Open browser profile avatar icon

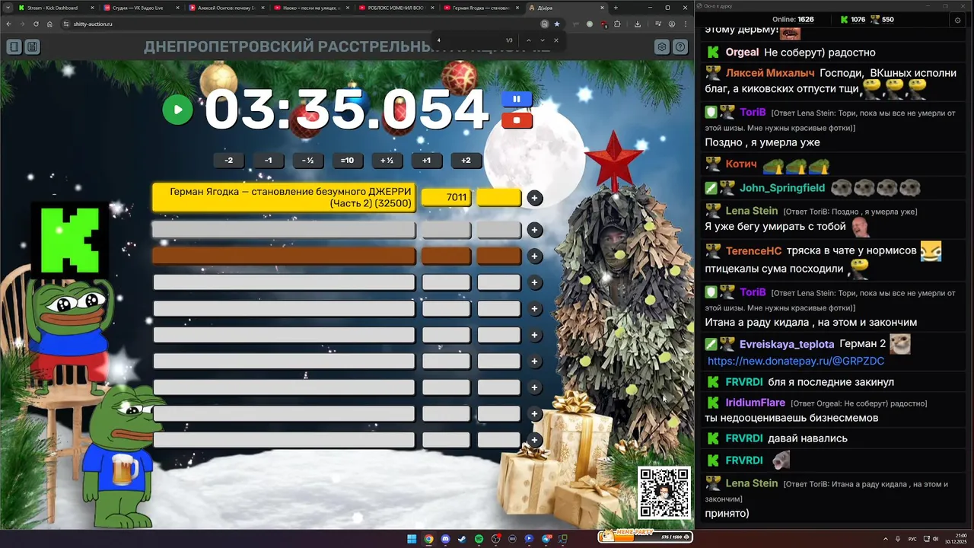pyautogui.click(x=672, y=24)
